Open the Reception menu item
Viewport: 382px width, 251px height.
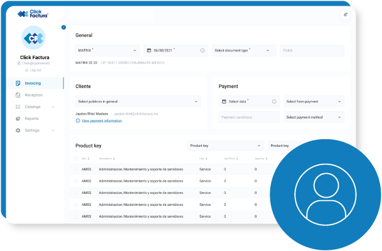35,95
